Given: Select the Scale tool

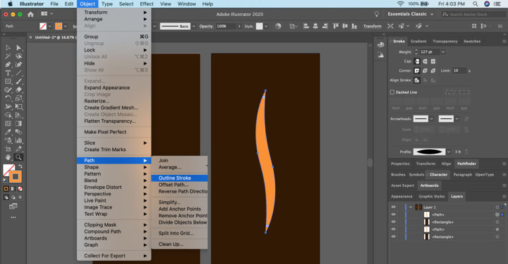Looking at the screenshot, I should [19, 98].
